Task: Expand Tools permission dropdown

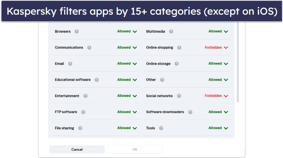Action: (218, 128)
